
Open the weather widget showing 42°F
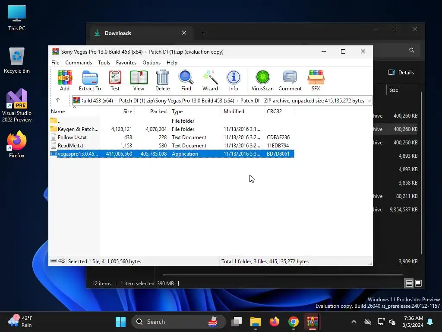coord(20,322)
